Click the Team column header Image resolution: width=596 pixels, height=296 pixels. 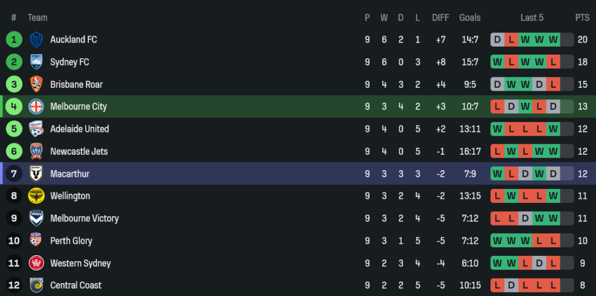[x=38, y=17]
